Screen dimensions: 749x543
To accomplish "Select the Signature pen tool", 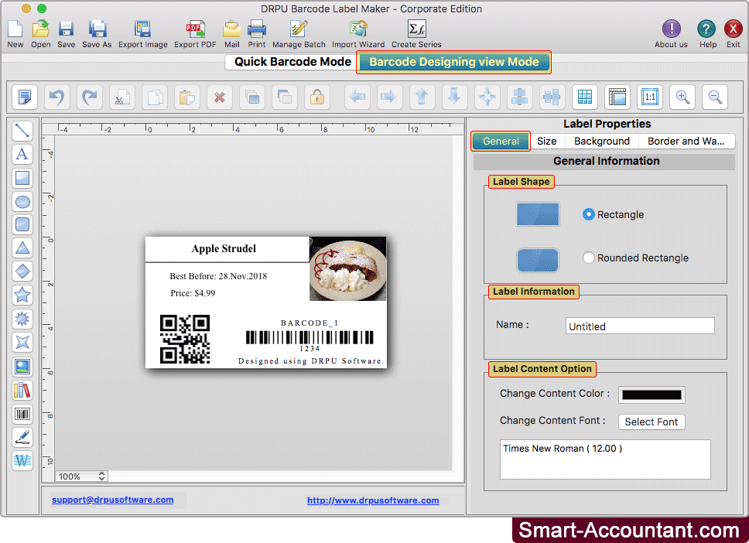I will point(22,437).
